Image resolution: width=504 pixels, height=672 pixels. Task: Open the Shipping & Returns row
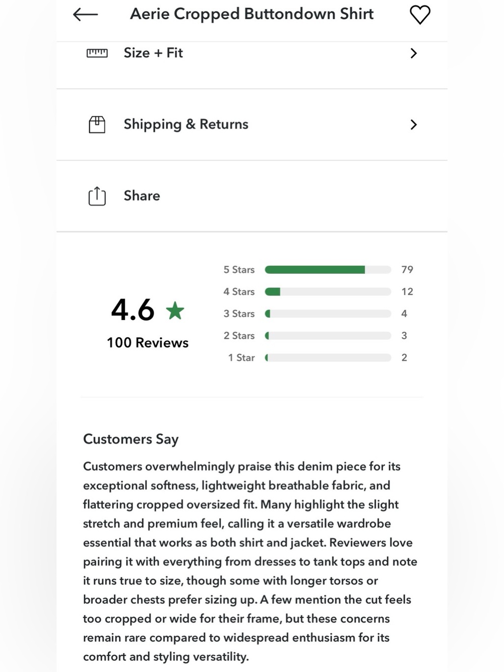[x=252, y=125]
